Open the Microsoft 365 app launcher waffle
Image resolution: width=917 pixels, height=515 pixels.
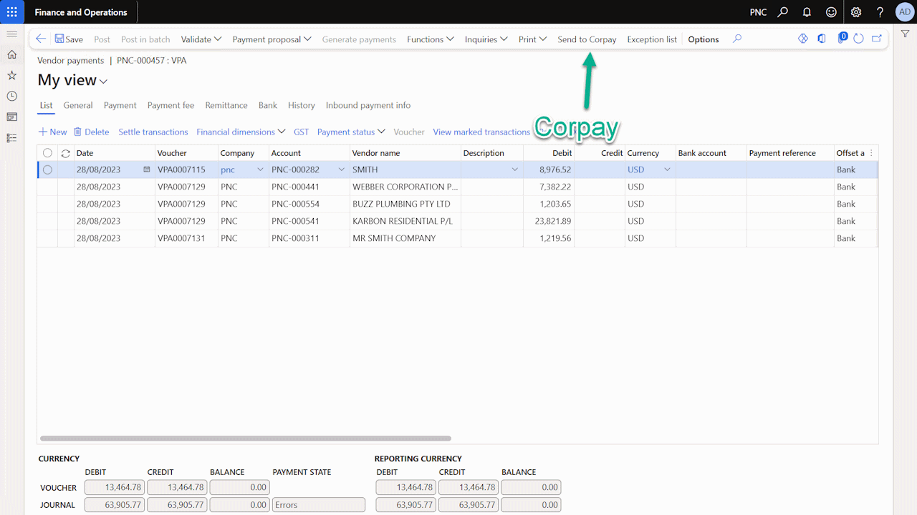(x=11, y=11)
